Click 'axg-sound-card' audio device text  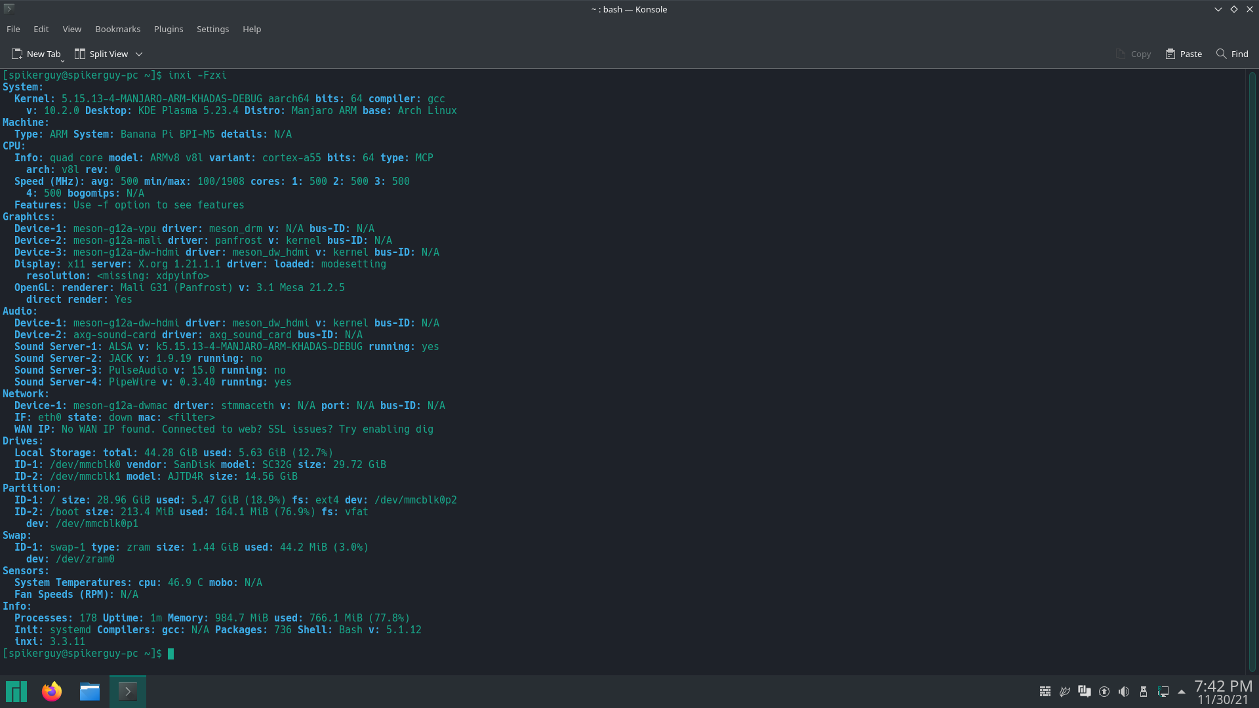pyautogui.click(x=115, y=335)
